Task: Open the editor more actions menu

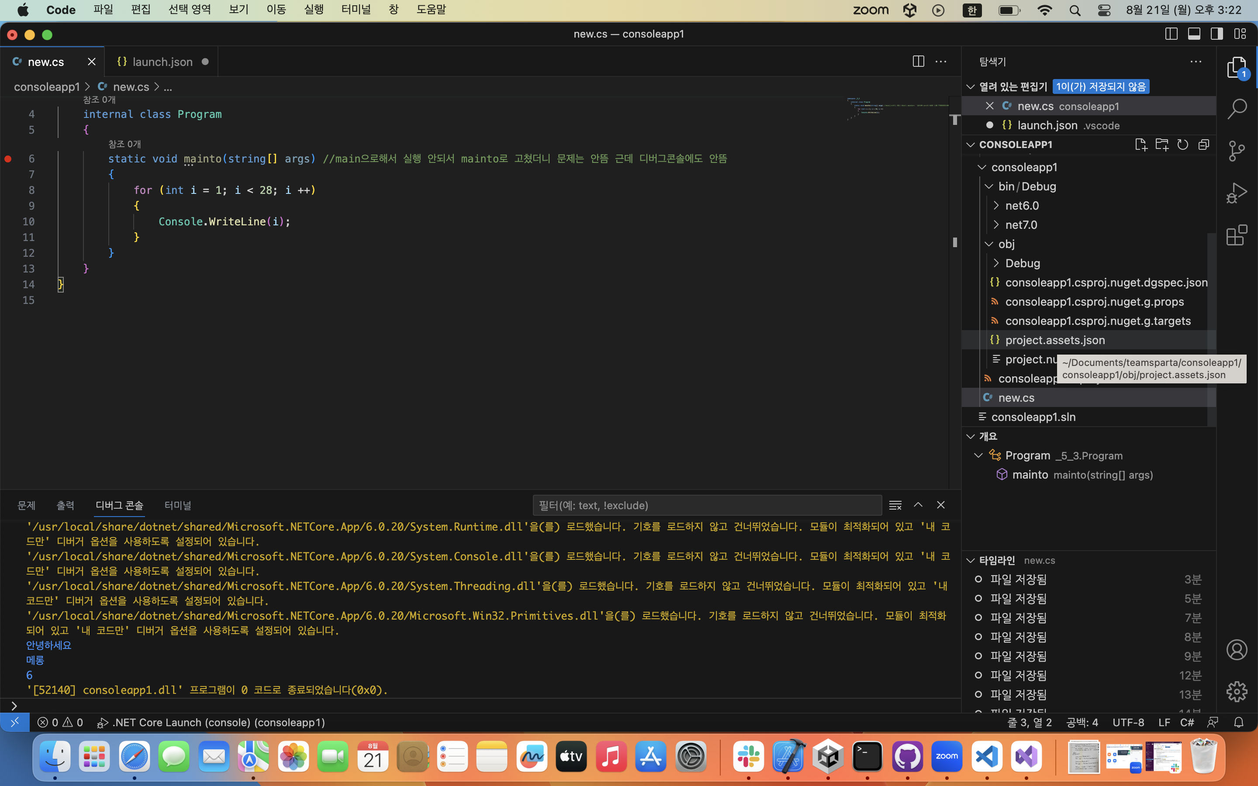Action: 941,61
